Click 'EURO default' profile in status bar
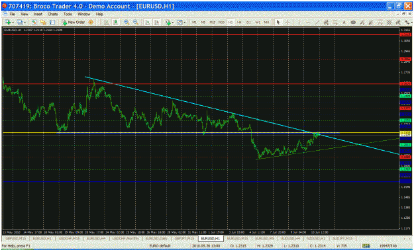414x250 pixels. pyautogui.click(x=160, y=246)
